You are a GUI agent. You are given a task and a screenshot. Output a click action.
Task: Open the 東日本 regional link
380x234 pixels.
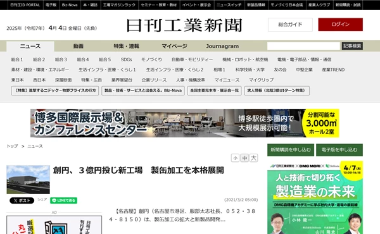click(x=17, y=80)
